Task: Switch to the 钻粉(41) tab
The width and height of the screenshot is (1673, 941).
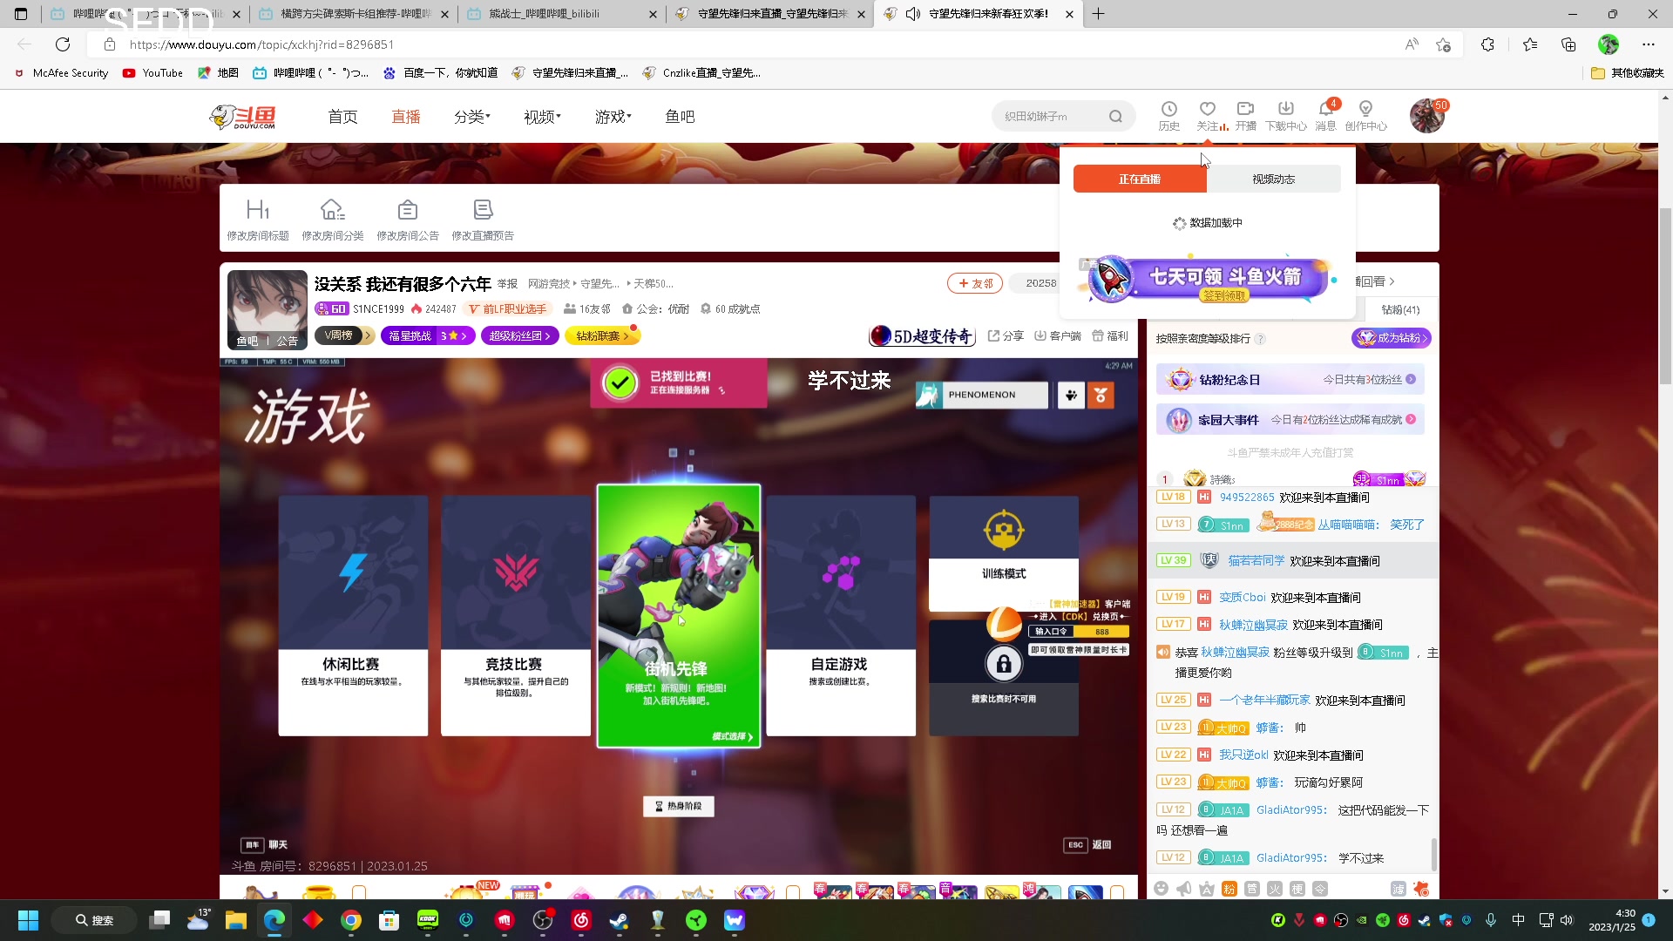Action: tap(1400, 309)
